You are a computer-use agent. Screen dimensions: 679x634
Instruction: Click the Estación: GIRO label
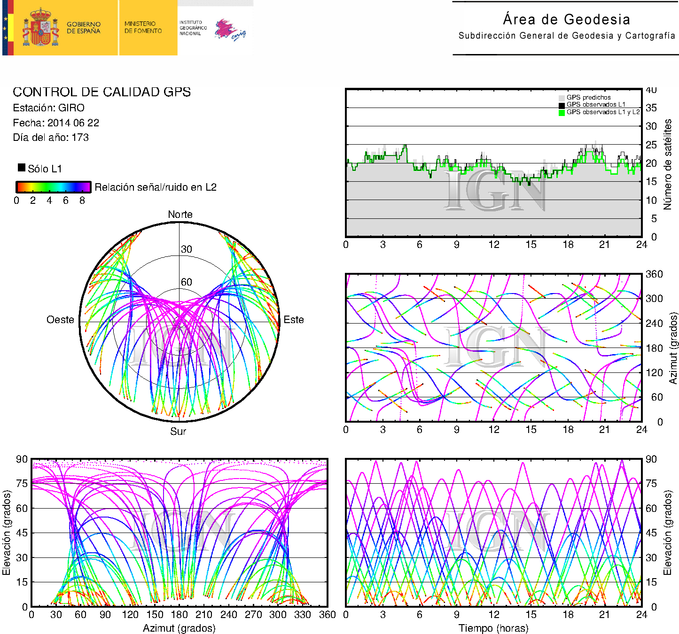click(x=49, y=108)
